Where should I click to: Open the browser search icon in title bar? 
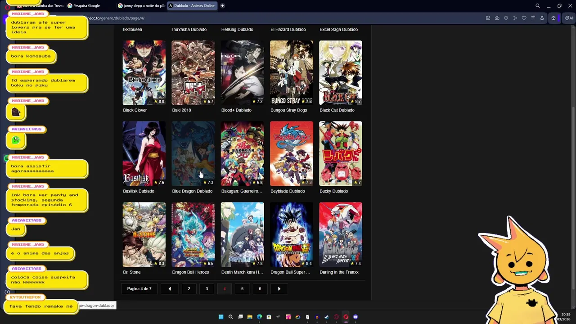538,6
